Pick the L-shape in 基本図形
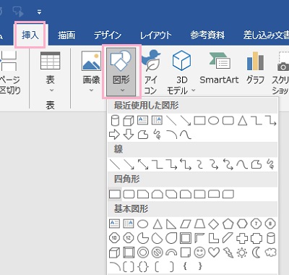 [214, 238]
